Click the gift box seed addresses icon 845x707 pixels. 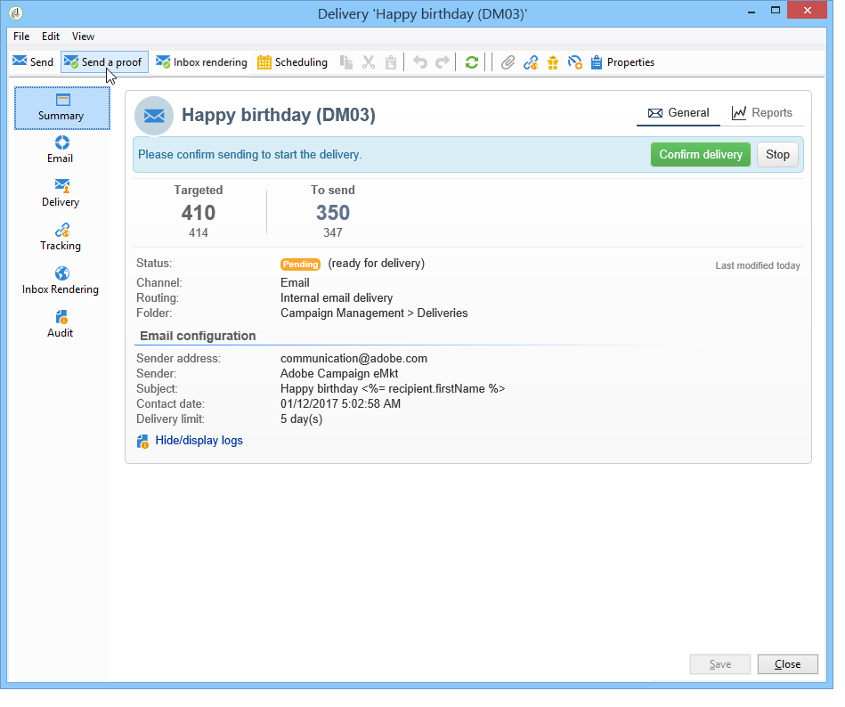pyautogui.click(x=552, y=62)
